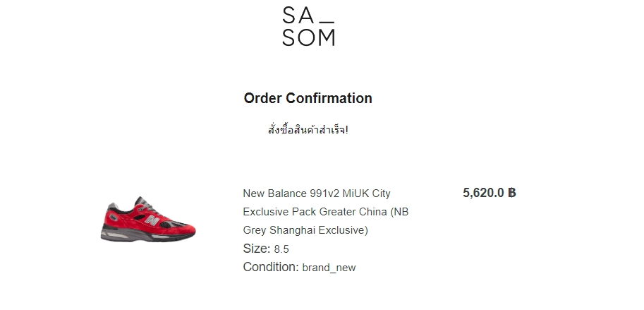
Task: Click the Size label
Action: coord(257,249)
